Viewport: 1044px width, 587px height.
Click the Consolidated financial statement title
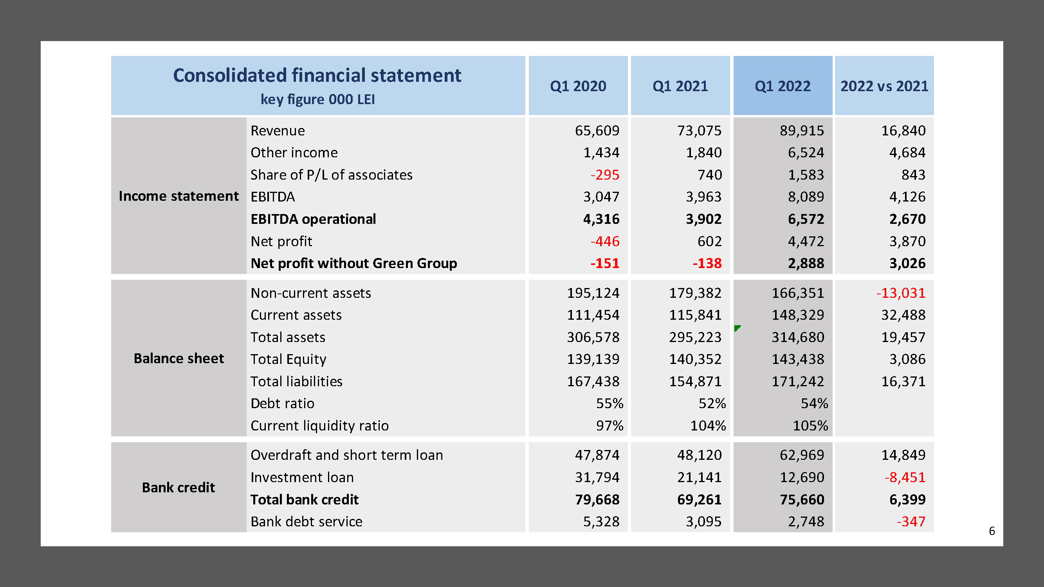coord(317,76)
